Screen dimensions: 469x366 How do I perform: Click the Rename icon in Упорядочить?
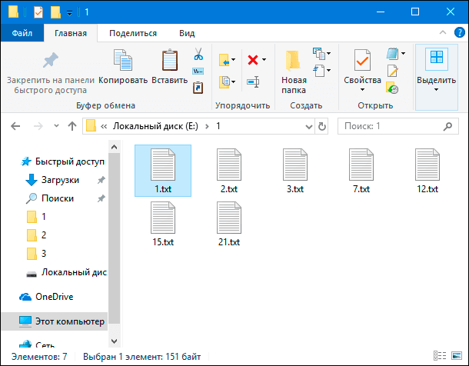tap(253, 82)
